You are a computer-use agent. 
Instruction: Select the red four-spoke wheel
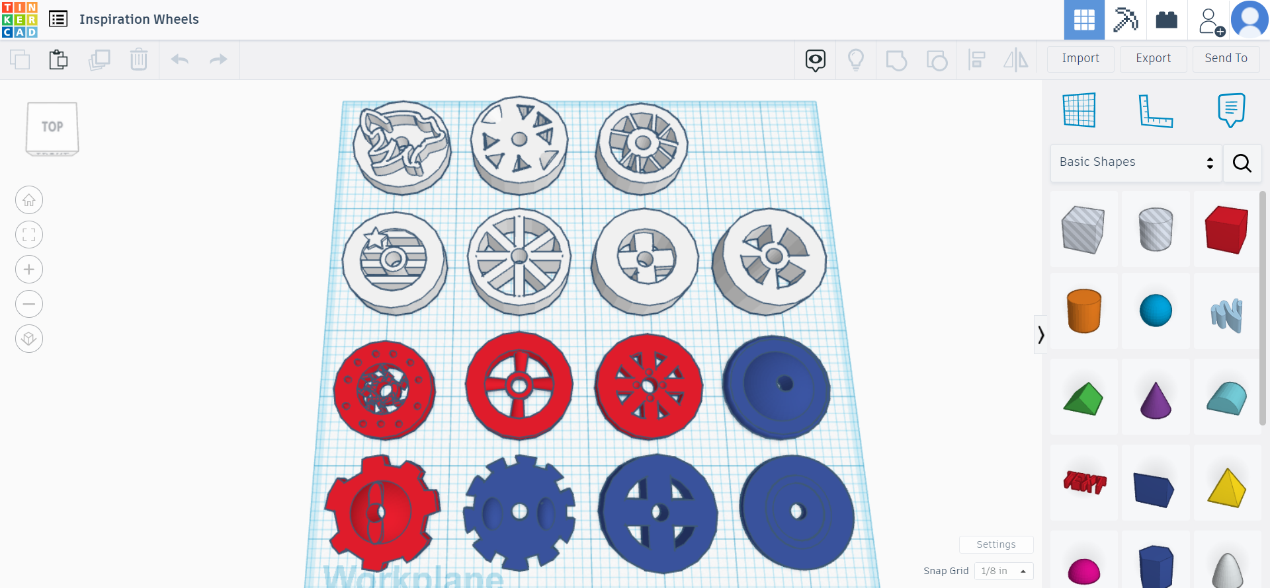519,386
